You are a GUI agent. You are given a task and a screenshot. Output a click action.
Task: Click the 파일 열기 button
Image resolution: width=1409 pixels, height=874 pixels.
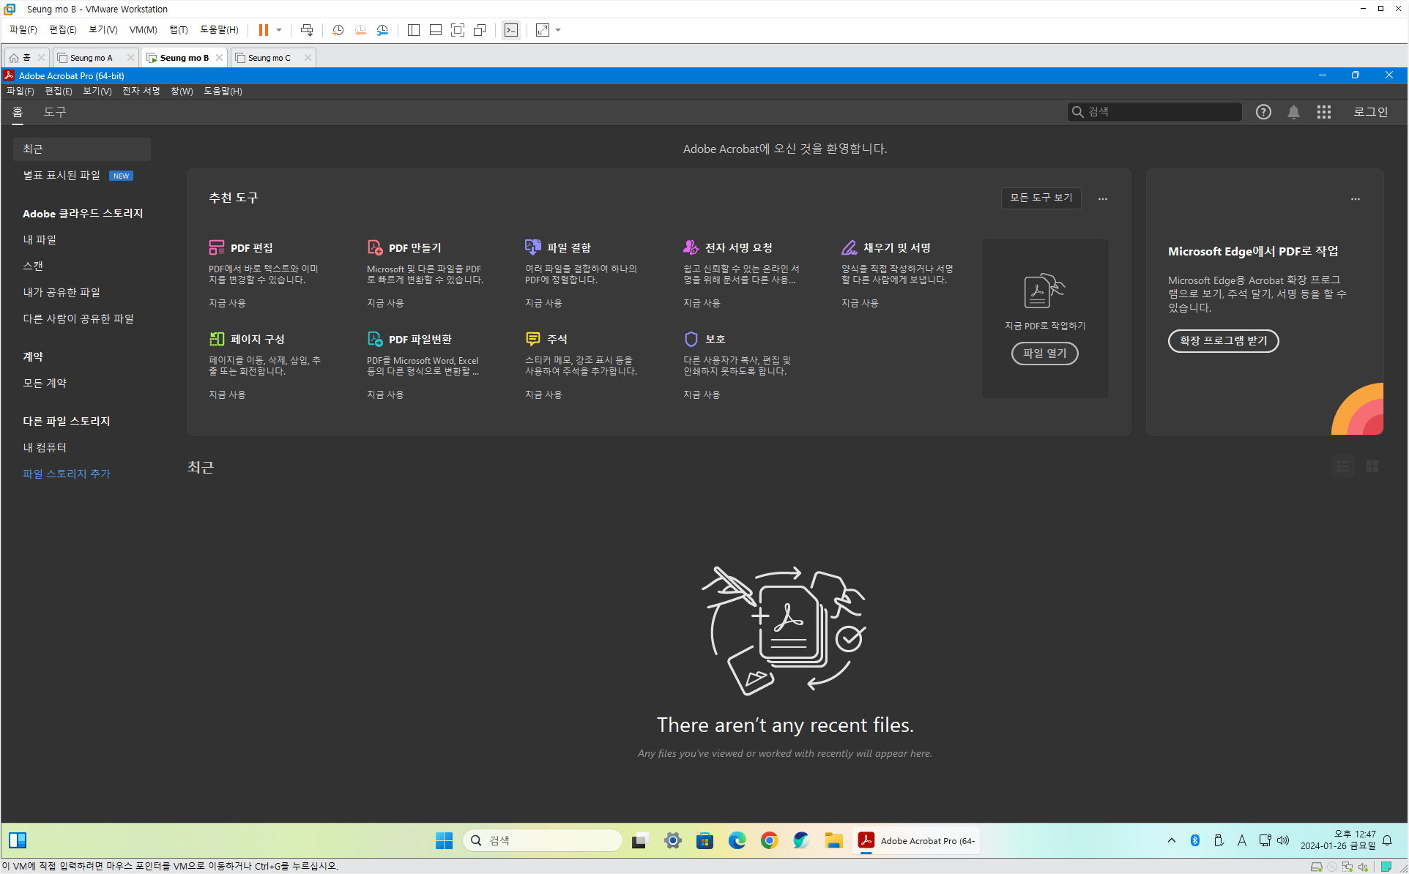1044,354
